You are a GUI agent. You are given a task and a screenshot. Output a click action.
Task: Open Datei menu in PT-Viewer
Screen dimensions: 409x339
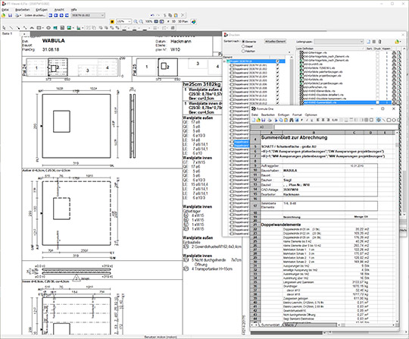click(5, 10)
